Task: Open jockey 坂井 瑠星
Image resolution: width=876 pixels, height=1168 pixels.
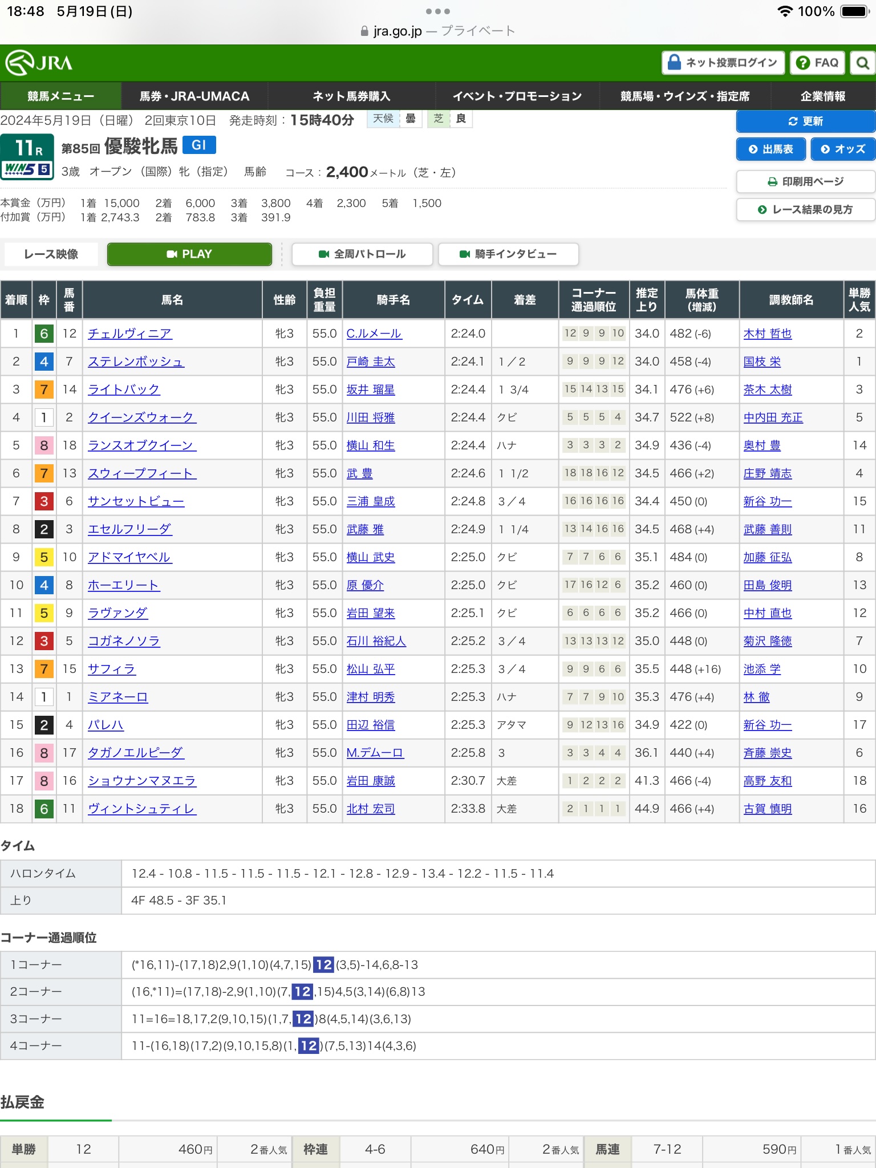Action: point(371,390)
